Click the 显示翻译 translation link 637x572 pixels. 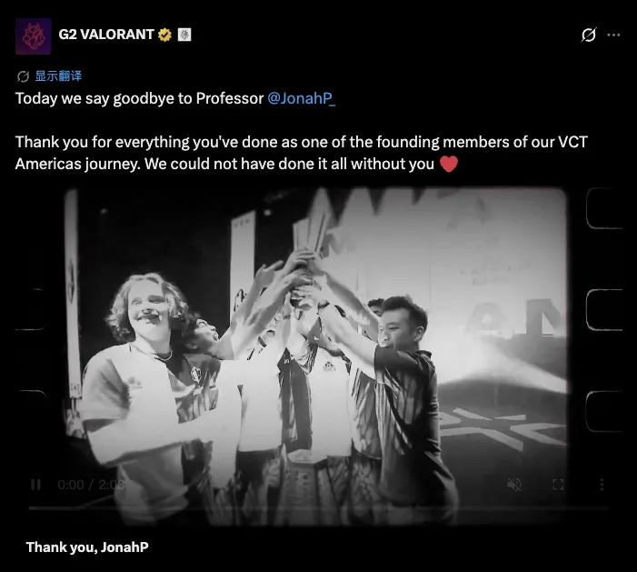[58, 77]
